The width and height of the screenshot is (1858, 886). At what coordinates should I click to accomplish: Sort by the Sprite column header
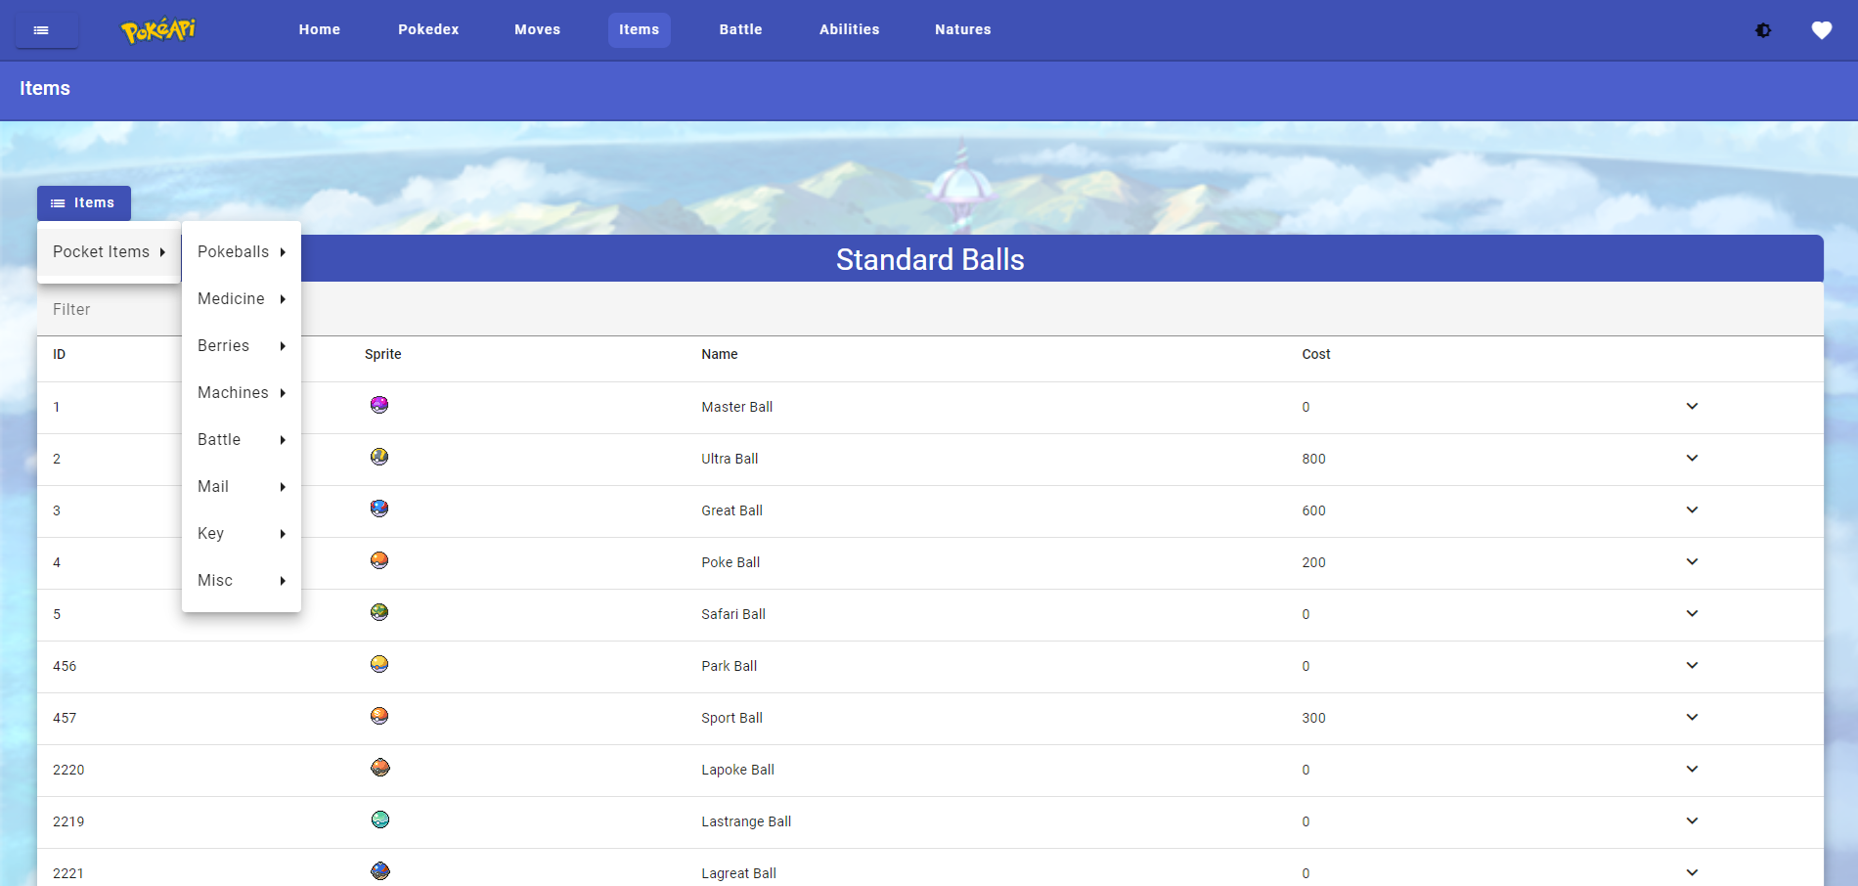[x=383, y=355]
